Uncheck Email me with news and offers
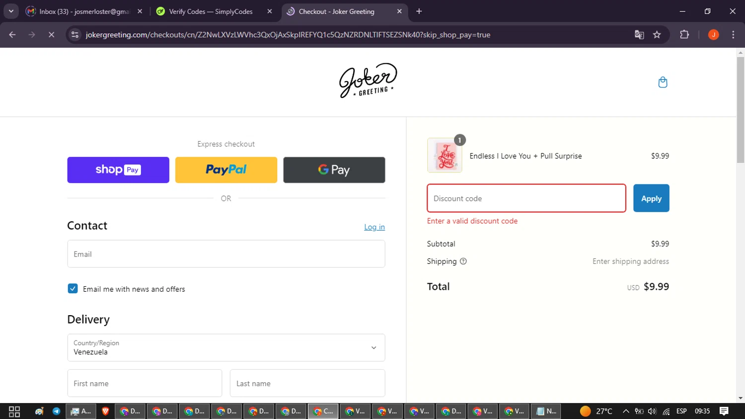 pos(73,289)
